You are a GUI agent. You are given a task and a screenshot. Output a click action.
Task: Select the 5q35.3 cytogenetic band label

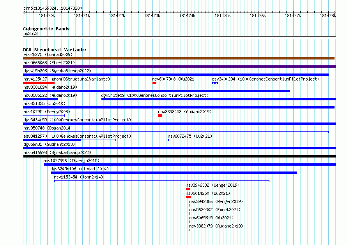(30, 33)
